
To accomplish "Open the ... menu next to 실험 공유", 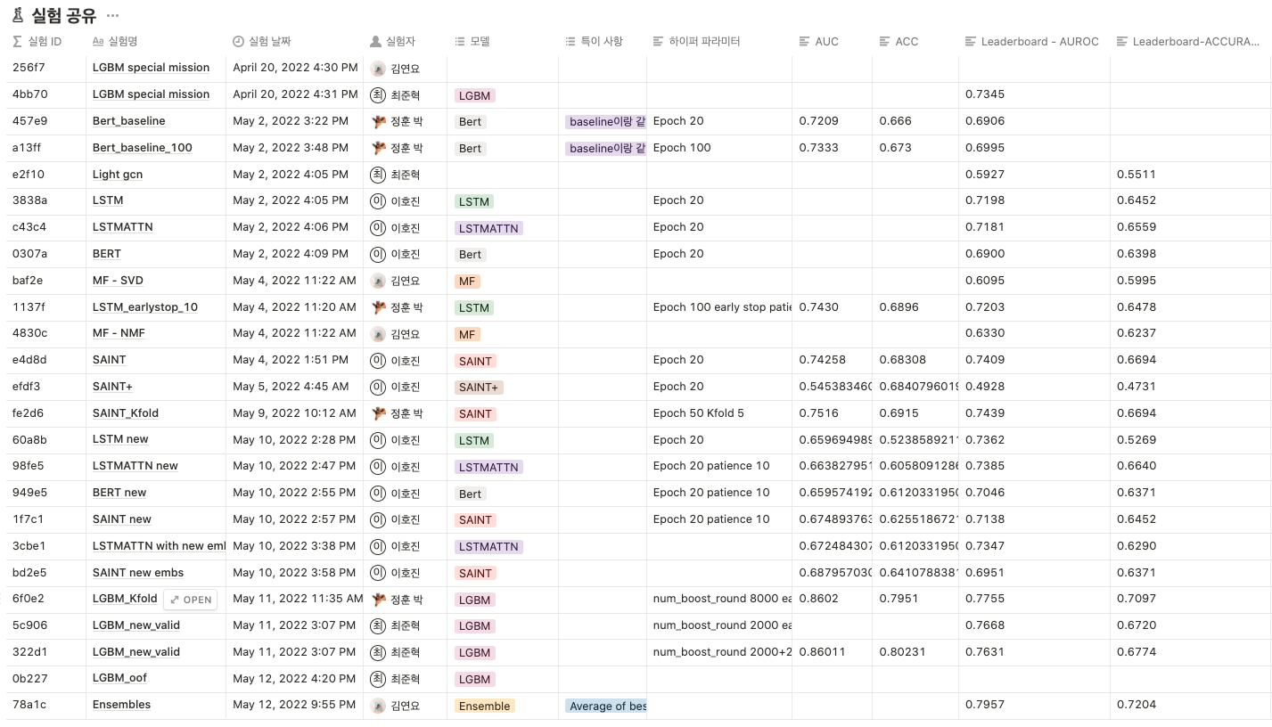I will click(112, 15).
